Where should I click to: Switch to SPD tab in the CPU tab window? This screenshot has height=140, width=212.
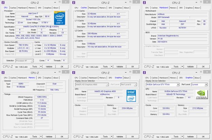[x=40, y=8]
